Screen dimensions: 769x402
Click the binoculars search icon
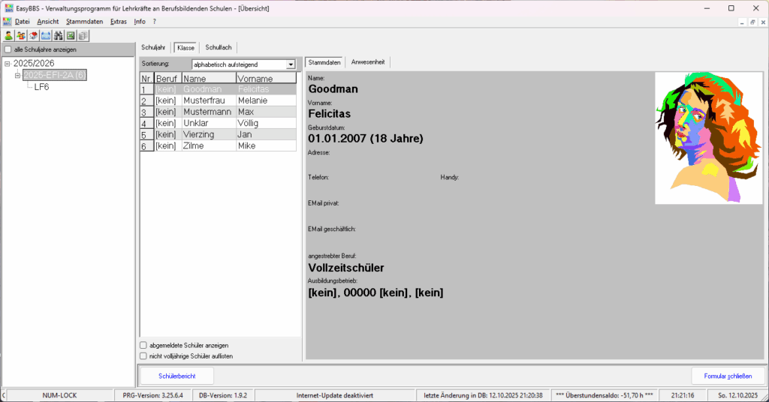pos(58,35)
